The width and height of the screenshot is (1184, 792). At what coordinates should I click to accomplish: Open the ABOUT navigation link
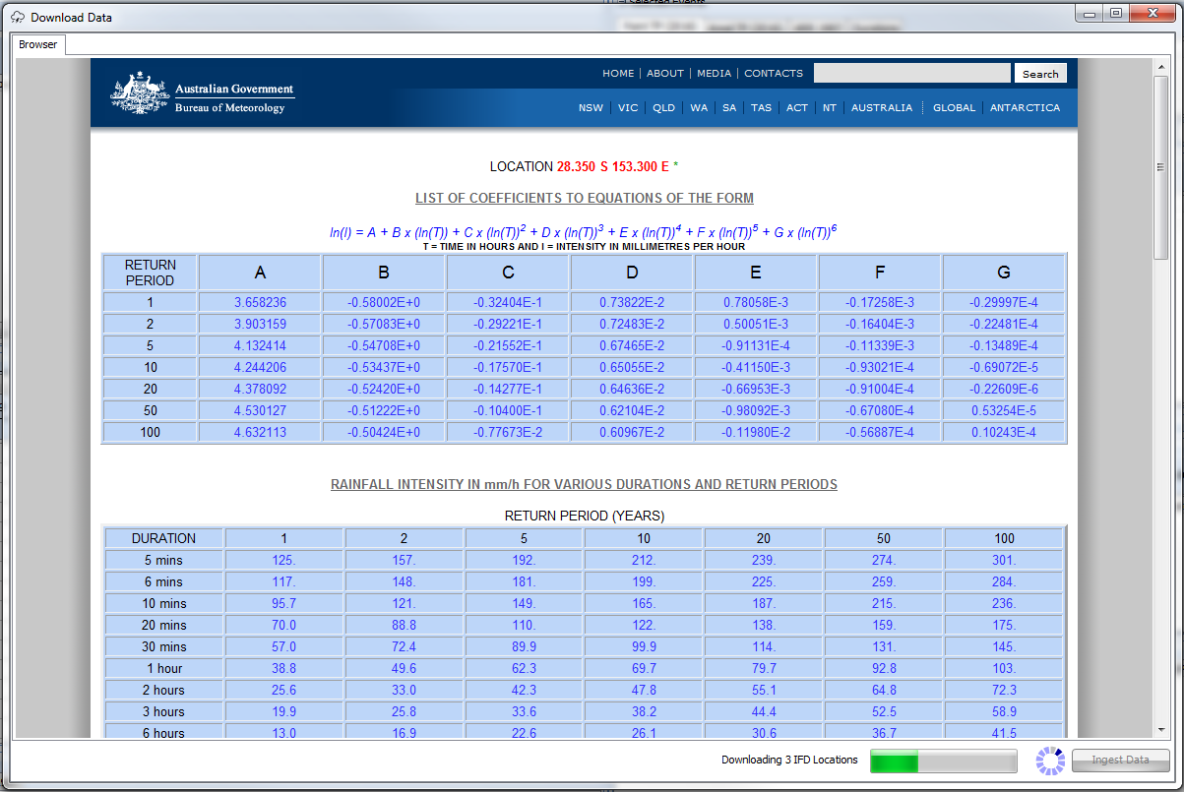coord(665,74)
